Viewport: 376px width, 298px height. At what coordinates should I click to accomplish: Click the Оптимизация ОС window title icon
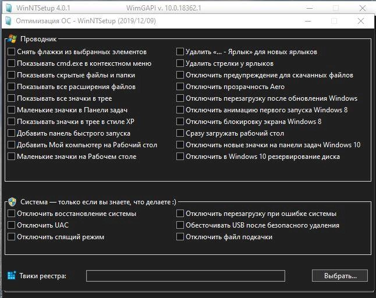coord(8,21)
